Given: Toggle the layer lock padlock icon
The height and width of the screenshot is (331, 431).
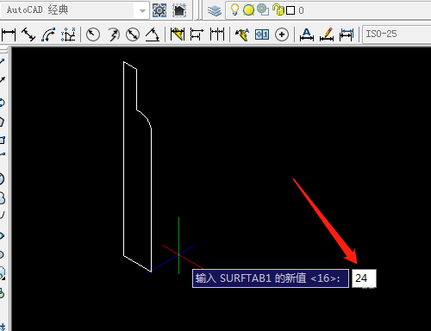Looking at the screenshot, I should 278,9.
